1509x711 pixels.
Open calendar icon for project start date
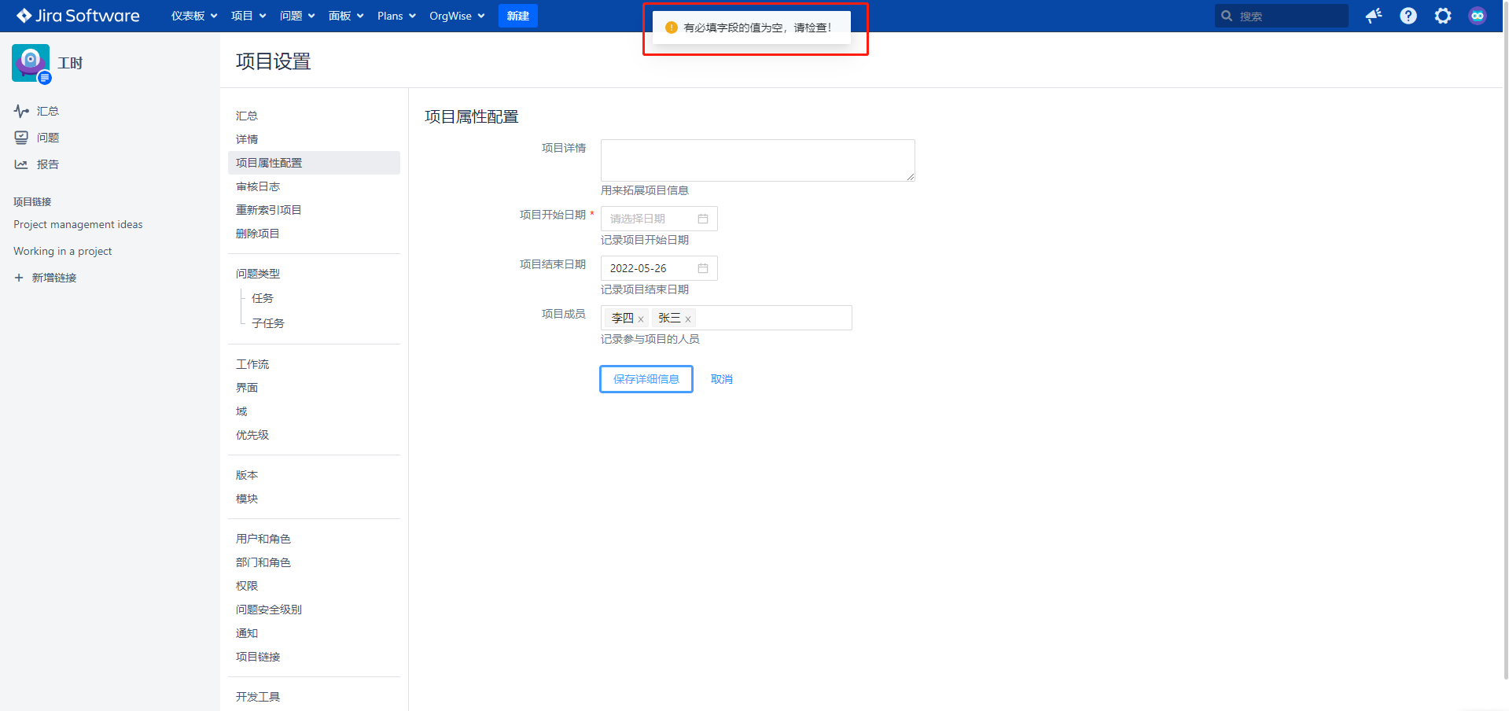(703, 219)
